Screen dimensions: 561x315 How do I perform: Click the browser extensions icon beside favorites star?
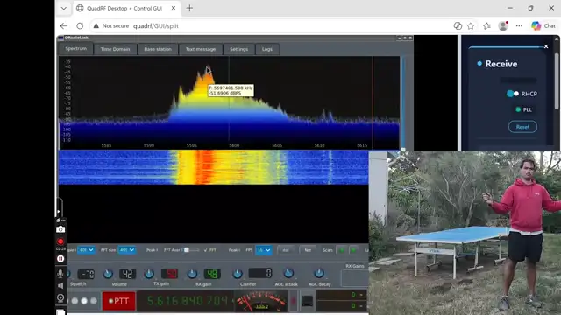coord(458,25)
